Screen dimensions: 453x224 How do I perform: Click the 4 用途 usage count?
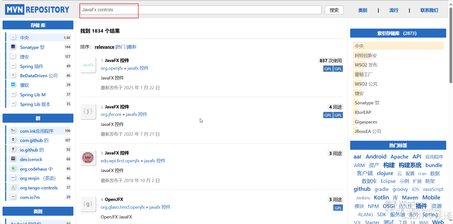click(335, 107)
